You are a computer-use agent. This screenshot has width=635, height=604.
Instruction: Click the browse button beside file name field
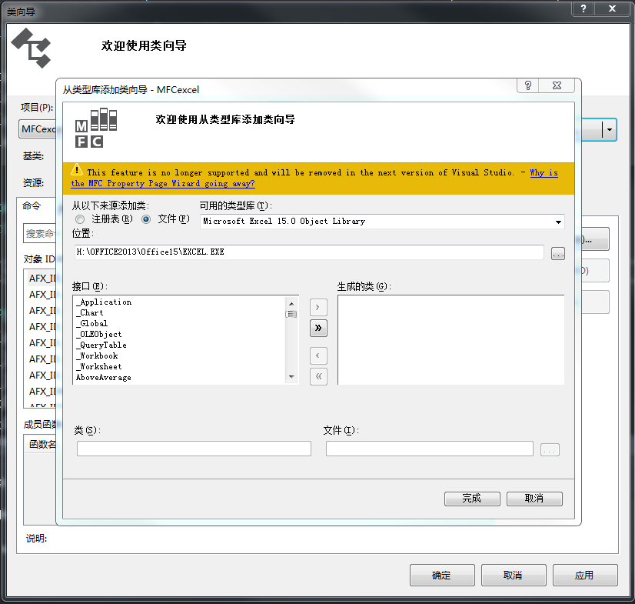point(550,450)
